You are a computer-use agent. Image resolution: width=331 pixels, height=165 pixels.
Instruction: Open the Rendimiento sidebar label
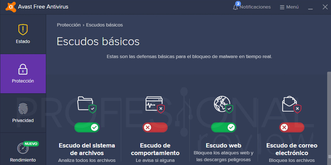point(23,160)
